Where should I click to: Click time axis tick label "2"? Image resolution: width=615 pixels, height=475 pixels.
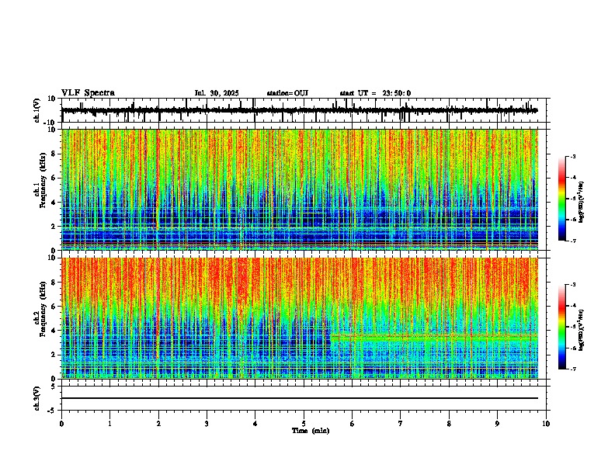coord(158,424)
